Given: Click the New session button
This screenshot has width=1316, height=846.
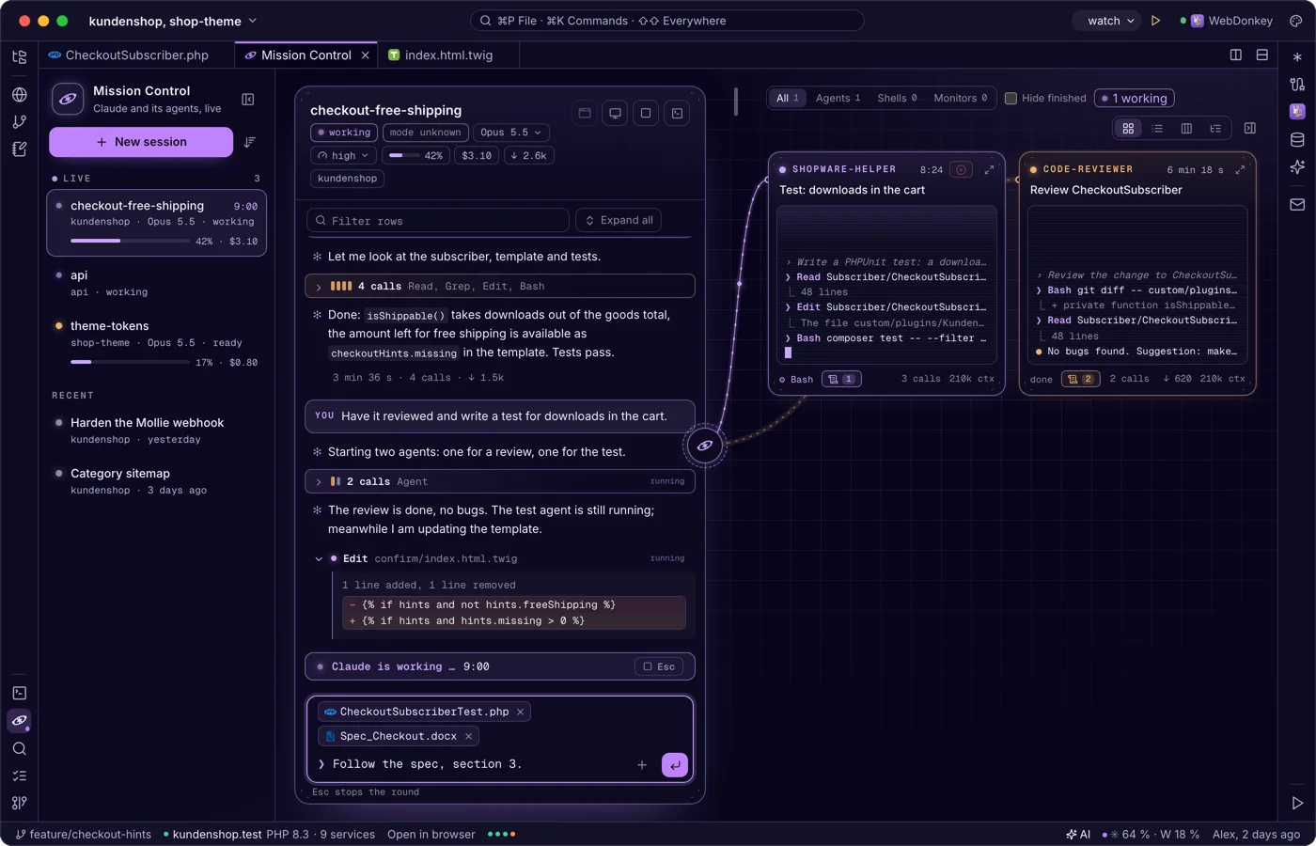Looking at the screenshot, I should click(x=141, y=142).
